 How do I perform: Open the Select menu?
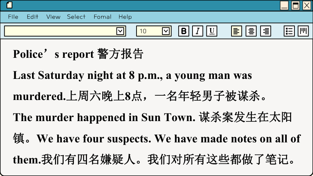pos(76,17)
